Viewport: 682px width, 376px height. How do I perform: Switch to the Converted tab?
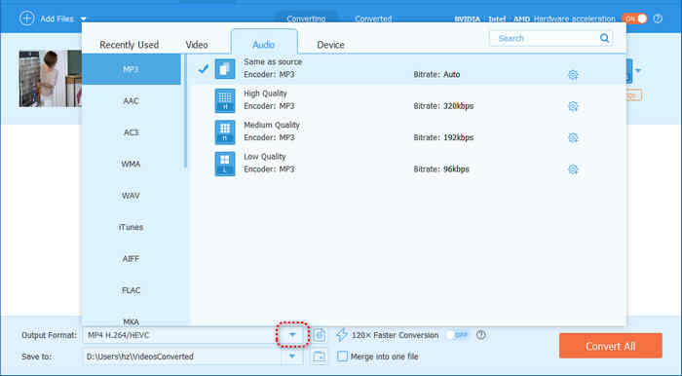click(373, 19)
